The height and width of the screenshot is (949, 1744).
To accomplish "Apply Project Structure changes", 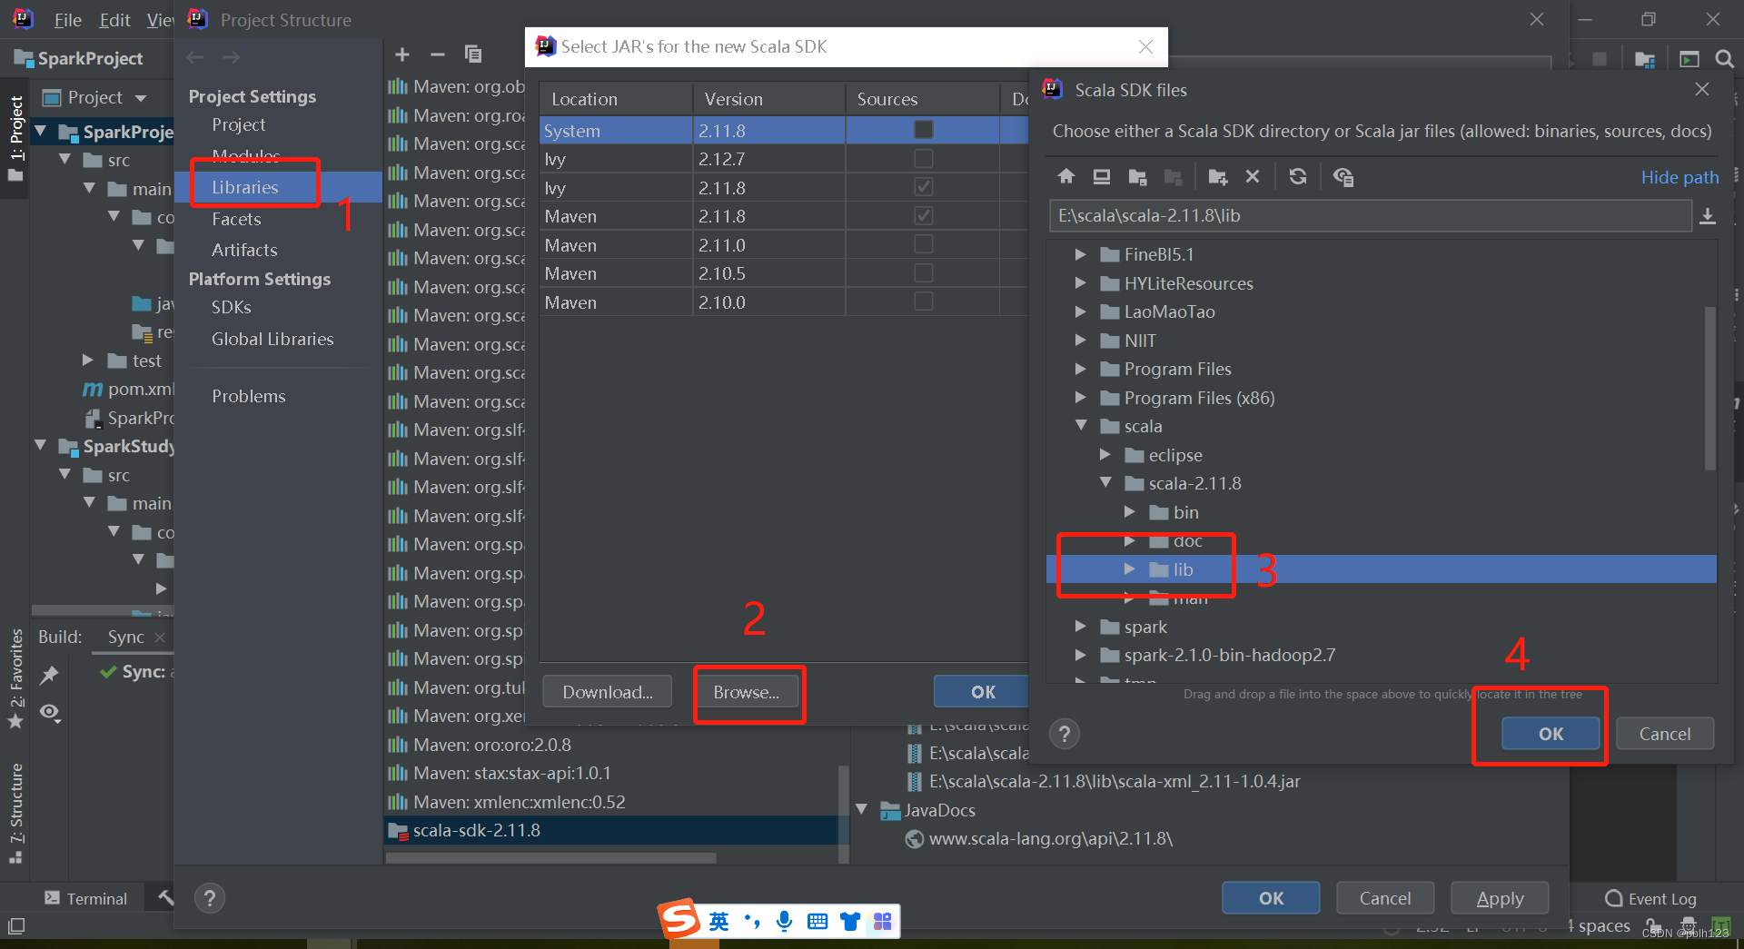I will pos(1500,898).
